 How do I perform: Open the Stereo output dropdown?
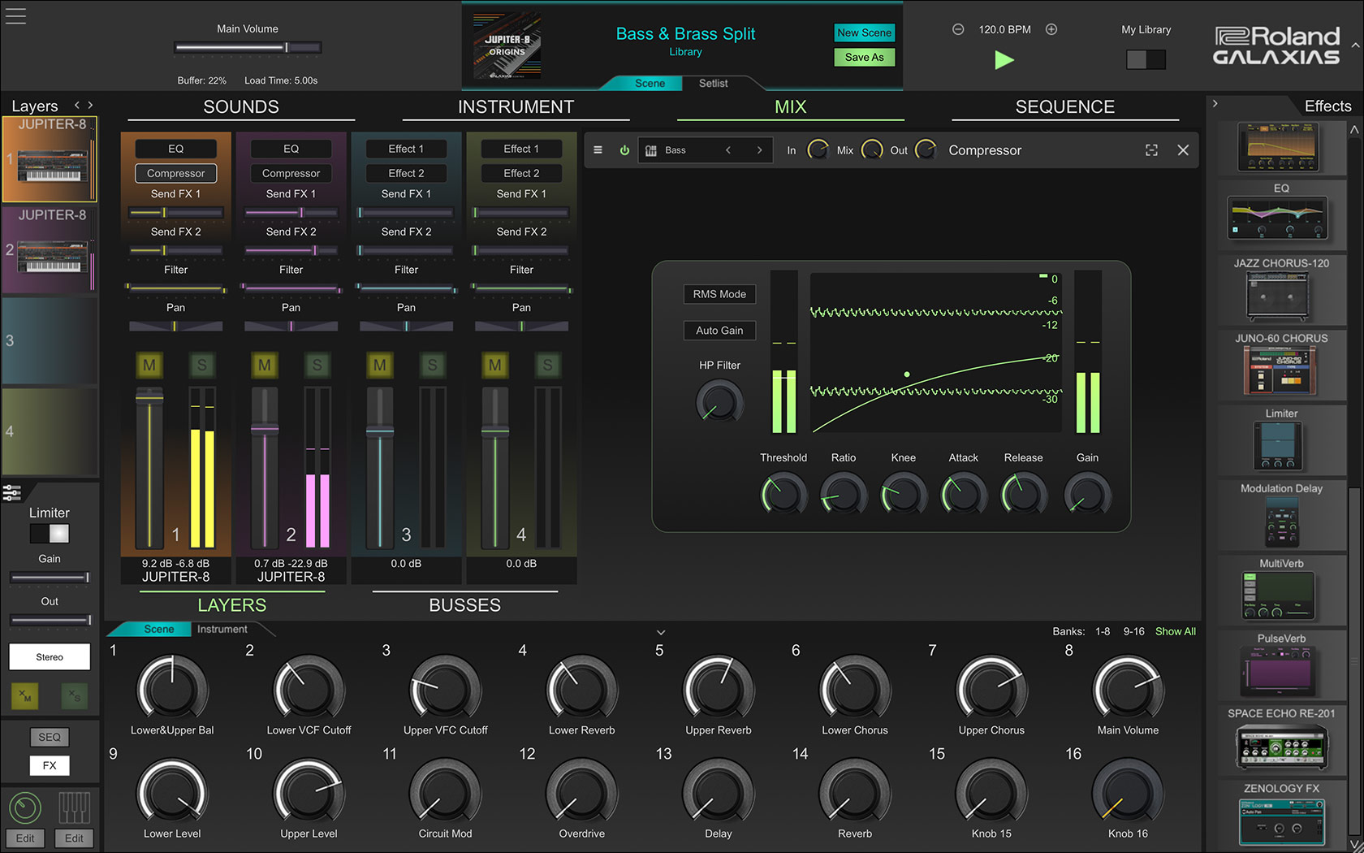[50, 656]
